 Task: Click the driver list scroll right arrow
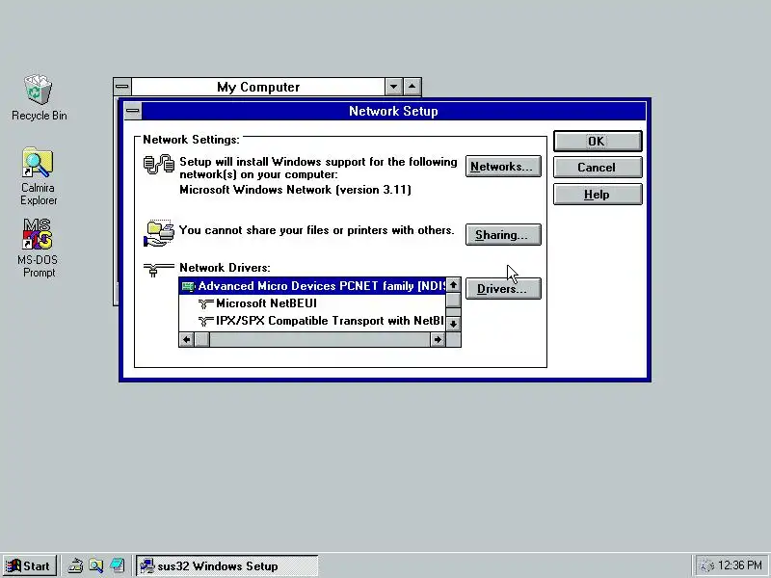438,340
